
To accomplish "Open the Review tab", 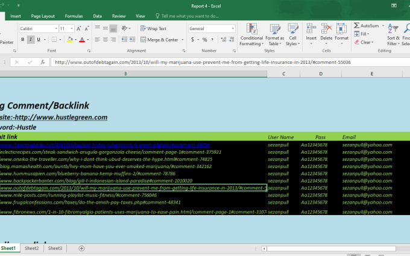I will [119, 16].
